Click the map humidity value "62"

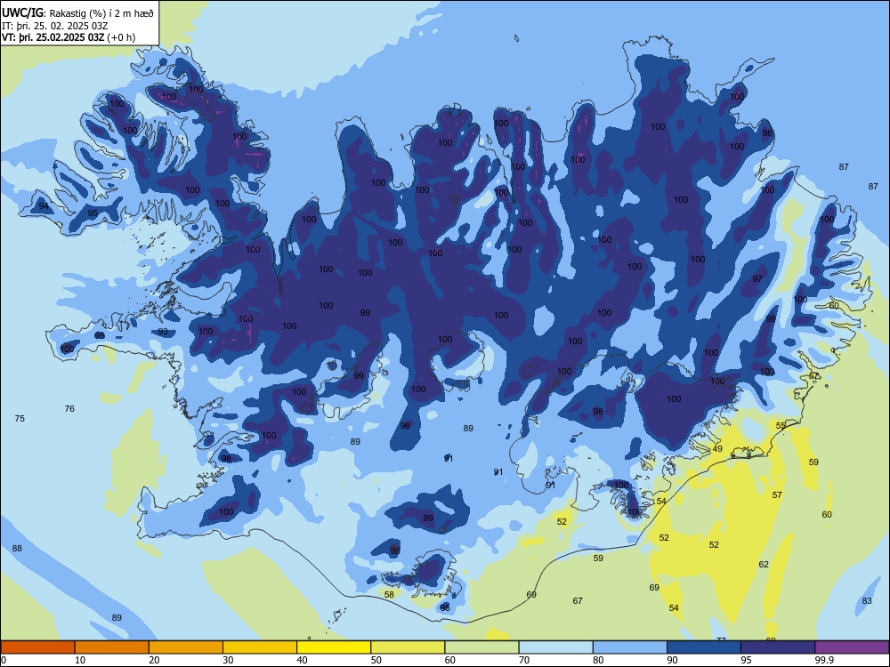pos(764,565)
